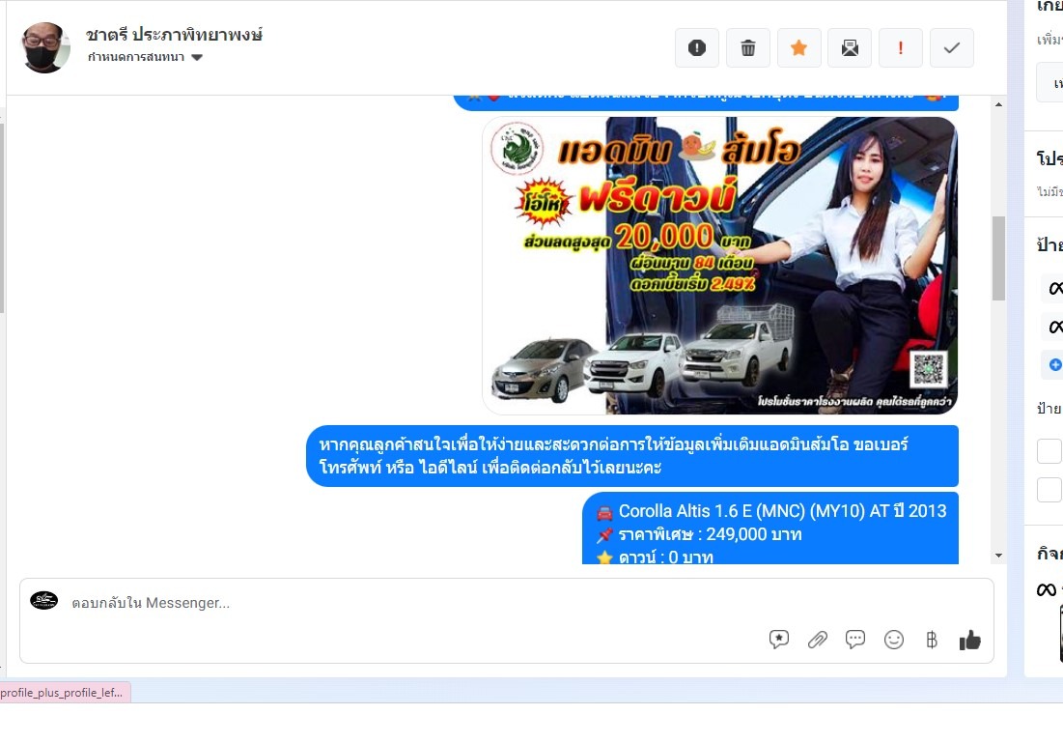The image size is (1063, 743).
Task: Click the chat scrollbar up arrow
Action: 998,104
